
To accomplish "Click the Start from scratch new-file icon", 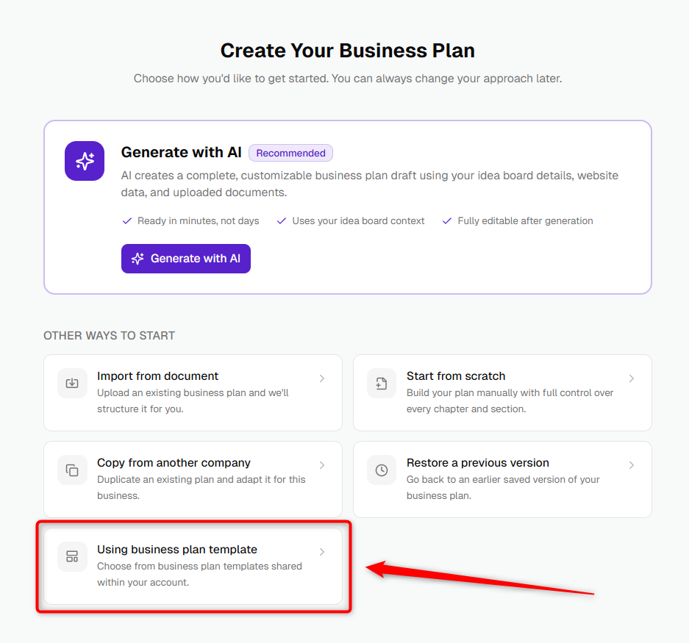I will pyautogui.click(x=382, y=384).
